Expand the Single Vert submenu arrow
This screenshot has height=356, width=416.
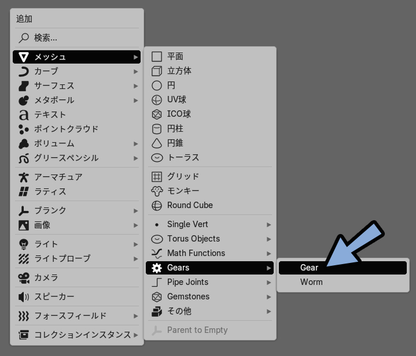pos(269,225)
